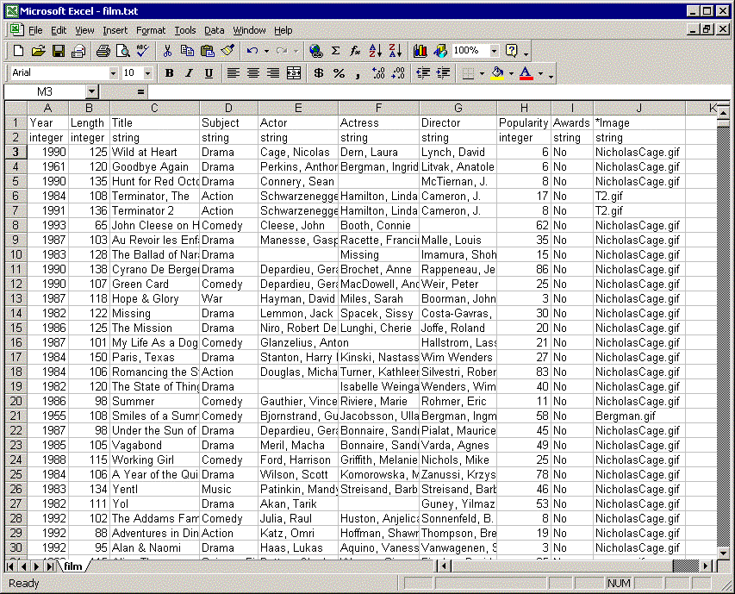The width and height of the screenshot is (735, 594).
Task: Open the 100% zoom dropdown
Action: pyautogui.click(x=494, y=51)
